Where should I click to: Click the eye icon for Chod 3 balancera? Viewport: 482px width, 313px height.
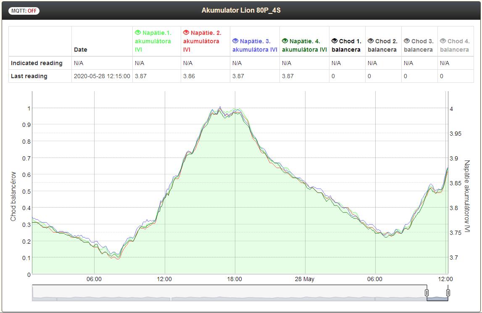coord(407,41)
